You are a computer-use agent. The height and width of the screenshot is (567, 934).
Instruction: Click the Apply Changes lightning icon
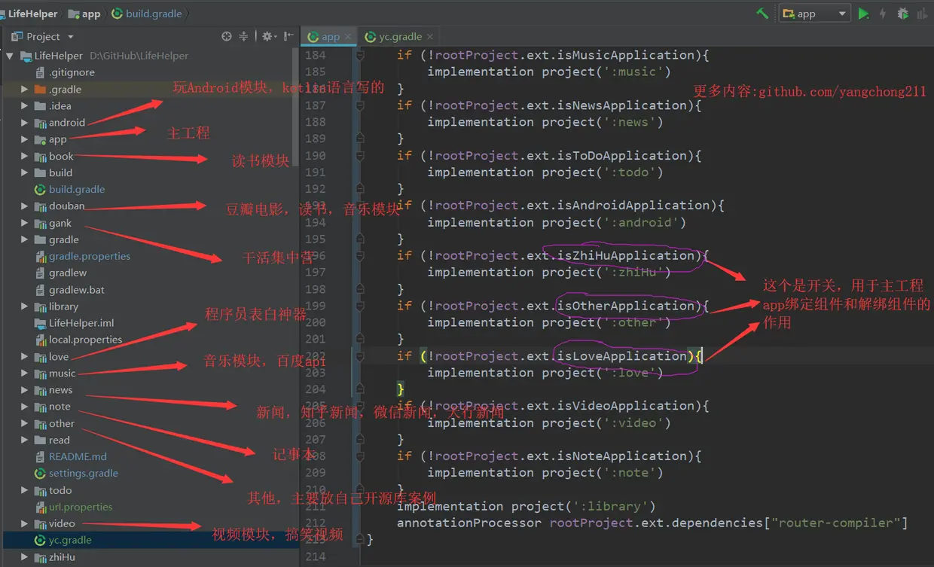pos(883,14)
